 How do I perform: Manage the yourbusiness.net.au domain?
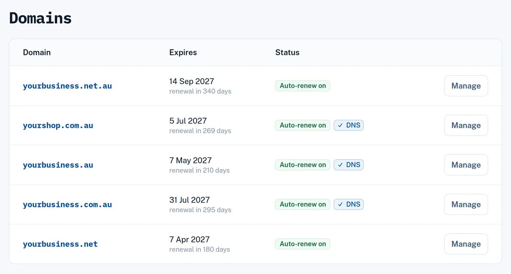(x=466, y=86)
